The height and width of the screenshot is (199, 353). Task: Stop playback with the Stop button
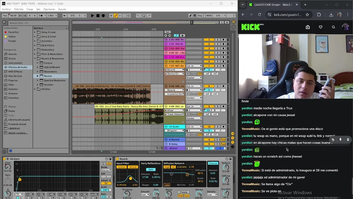click(98, 16)
